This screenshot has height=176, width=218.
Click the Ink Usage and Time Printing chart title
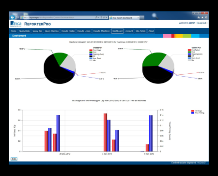pyautogui.click(x=109, y=101)
